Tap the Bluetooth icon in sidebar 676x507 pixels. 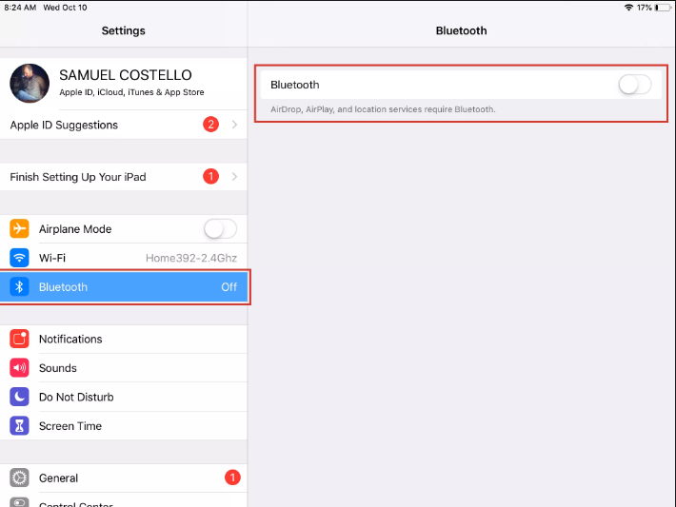pos(19,287)
